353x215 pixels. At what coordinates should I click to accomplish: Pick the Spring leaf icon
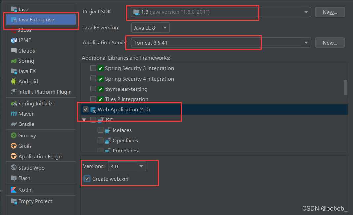click(x=14, y=61)
